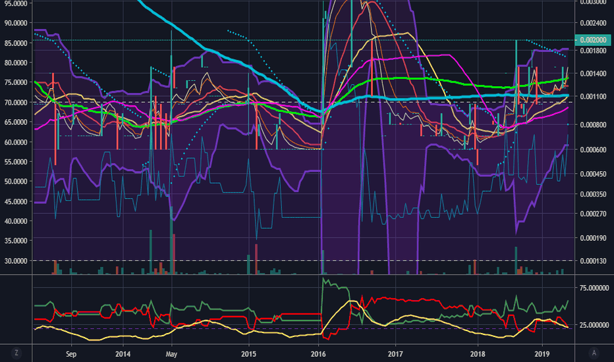Click the 75.000000 indicator scale value
The image size is (614, 362).
594,288
